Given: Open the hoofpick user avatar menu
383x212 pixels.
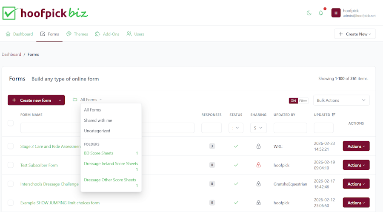Looking at the screenshot, I should coord(336,13).
